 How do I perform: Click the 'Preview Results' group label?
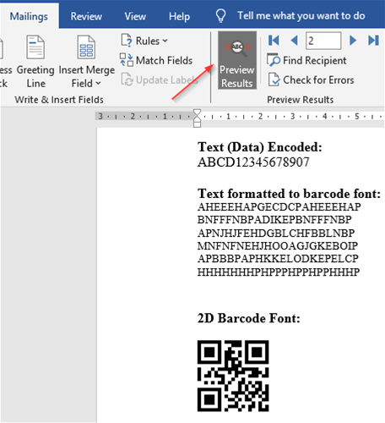tap(301, 100)
